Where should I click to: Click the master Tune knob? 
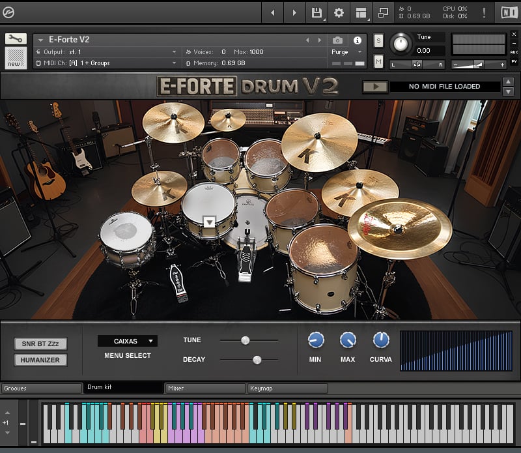click(x=401, y=44)
